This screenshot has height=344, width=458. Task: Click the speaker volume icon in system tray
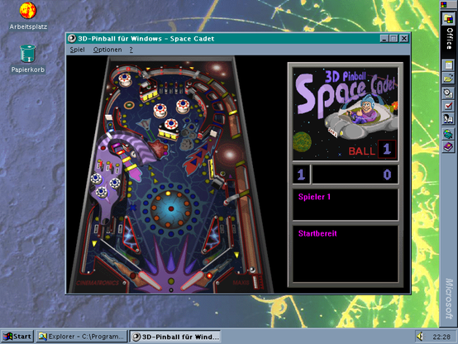pyautogui.click(x=420, y=337)
